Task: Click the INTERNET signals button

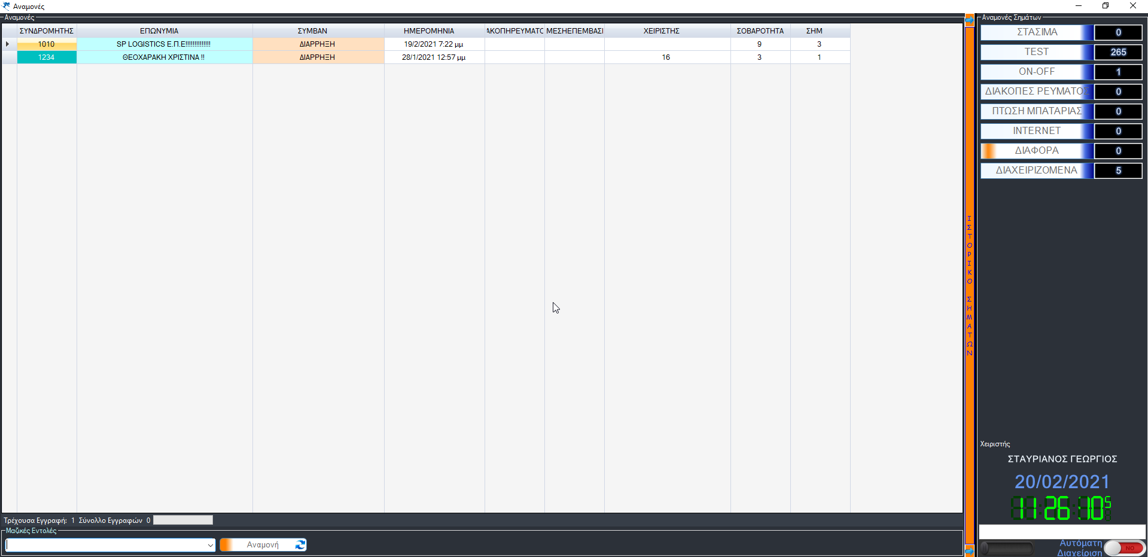Action: (1037, 131)
